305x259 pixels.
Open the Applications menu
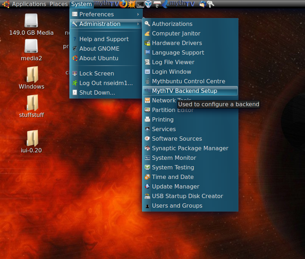point(29,4)
